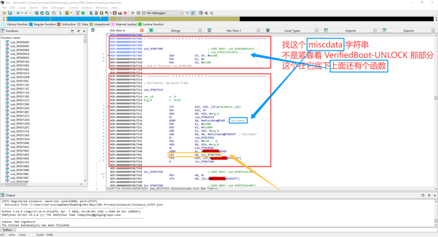This screenshot has width=438, height=237.
Task: Select function sub_9F0000B4 in the list
Action: [x=20, y=50]
